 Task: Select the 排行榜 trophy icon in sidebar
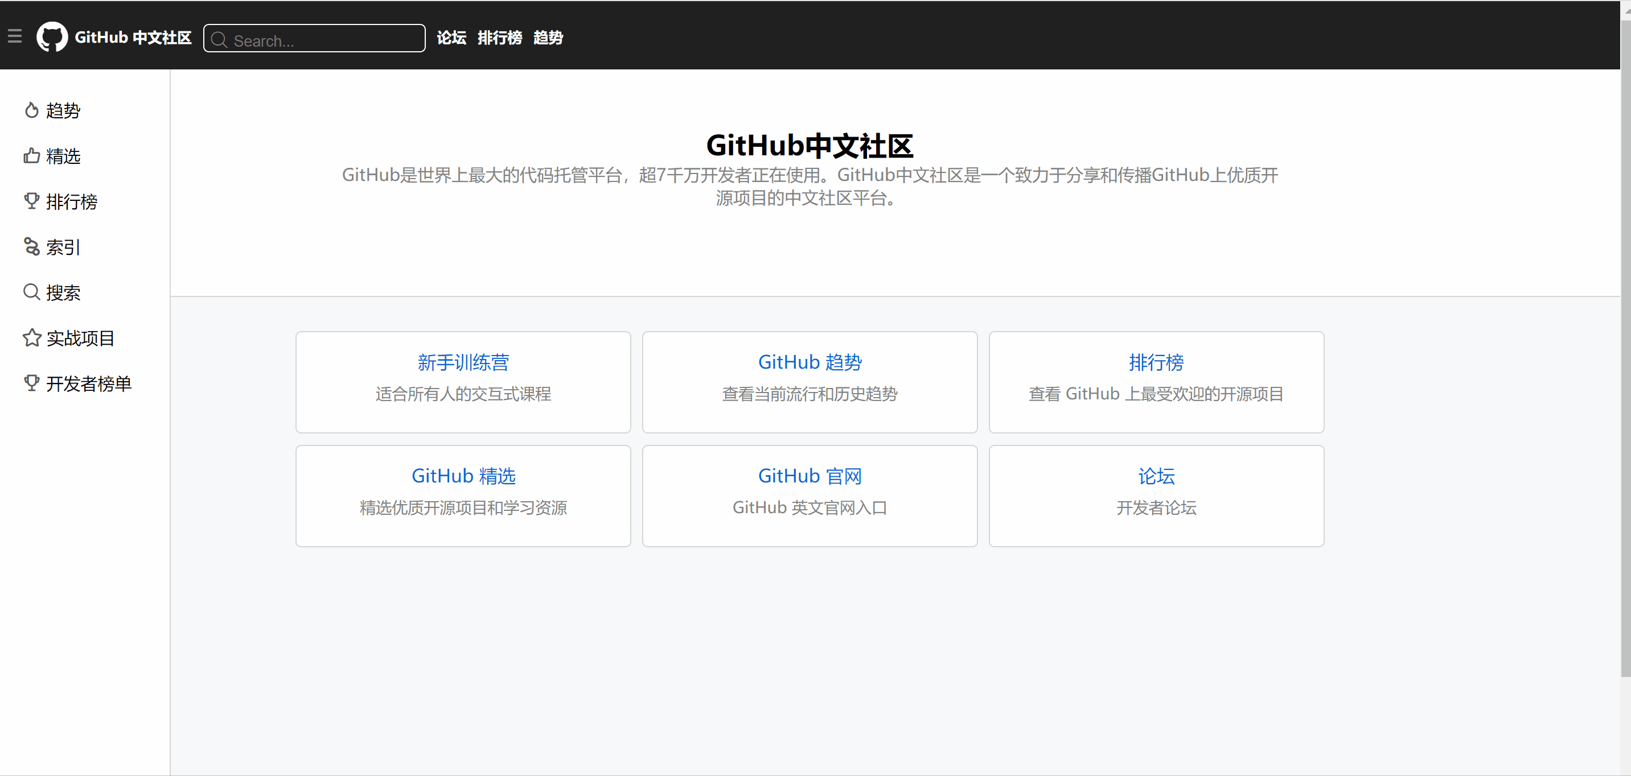[x=32, y=201]
